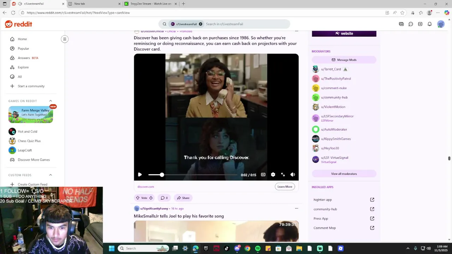Mute the video volume

[293, 175]
